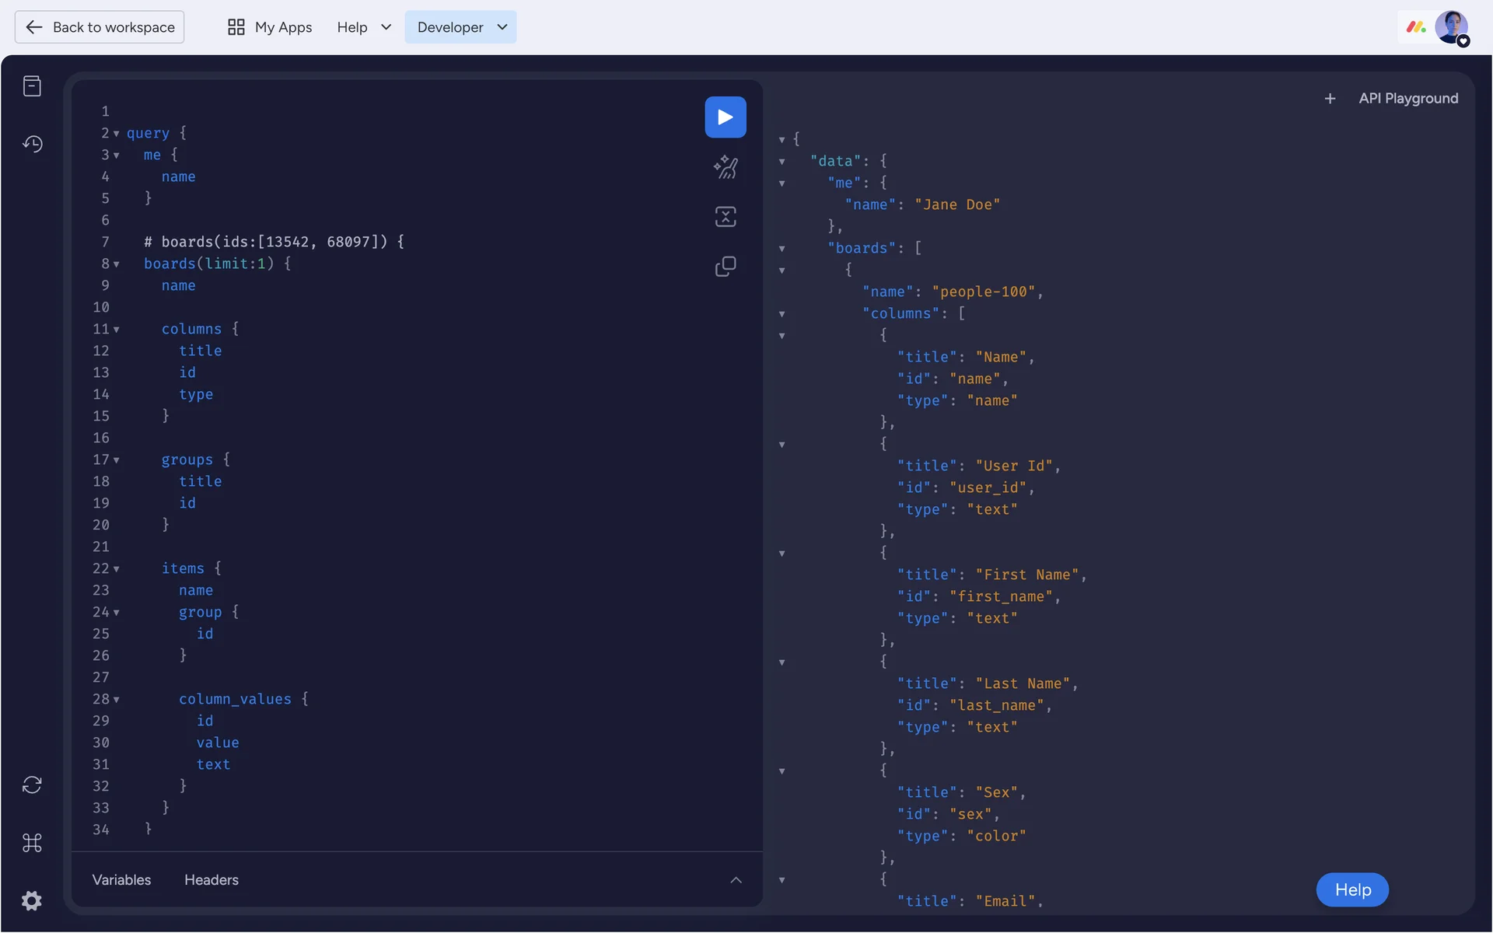Show the query history panel
Image resolution: width=1493 pixels, height=933 pixels.
tap(32, 144)
